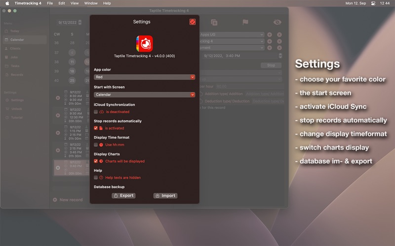395x246 pixels.
Task: Click the document icon beside 'is activated'
Action: [x=101, y=128]
